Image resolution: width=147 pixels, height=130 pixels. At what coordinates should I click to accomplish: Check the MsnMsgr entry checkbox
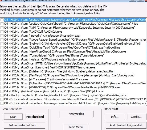[x=2, y=75]
